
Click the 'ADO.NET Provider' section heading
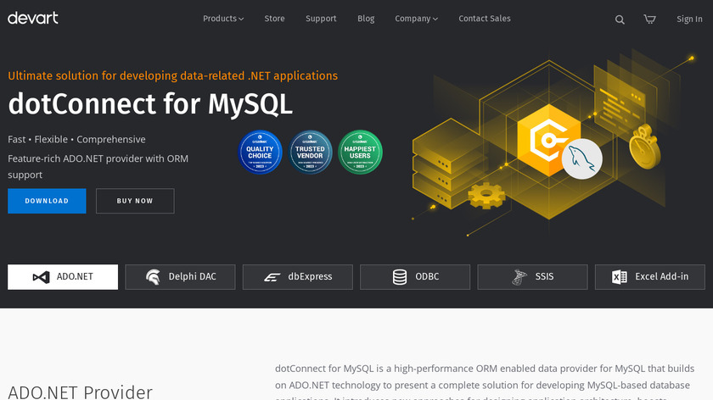point(81,392)
